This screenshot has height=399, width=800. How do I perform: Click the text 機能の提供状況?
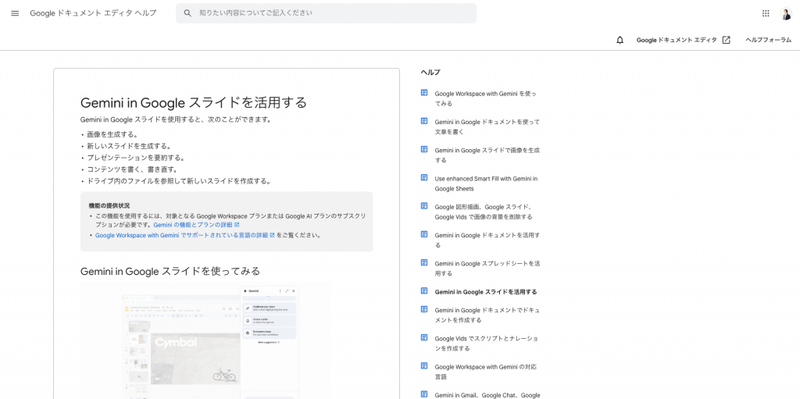coord(109,205)
